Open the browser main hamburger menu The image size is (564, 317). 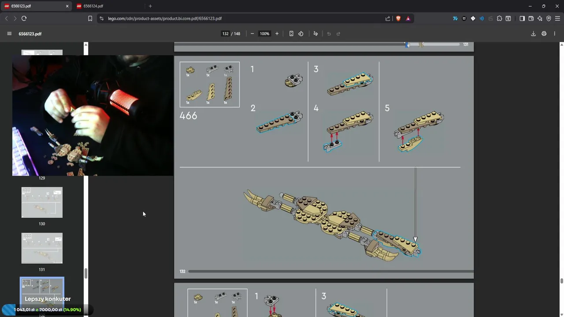point(557,18)
